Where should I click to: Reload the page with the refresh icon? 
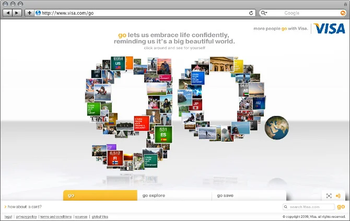point(251,13)
